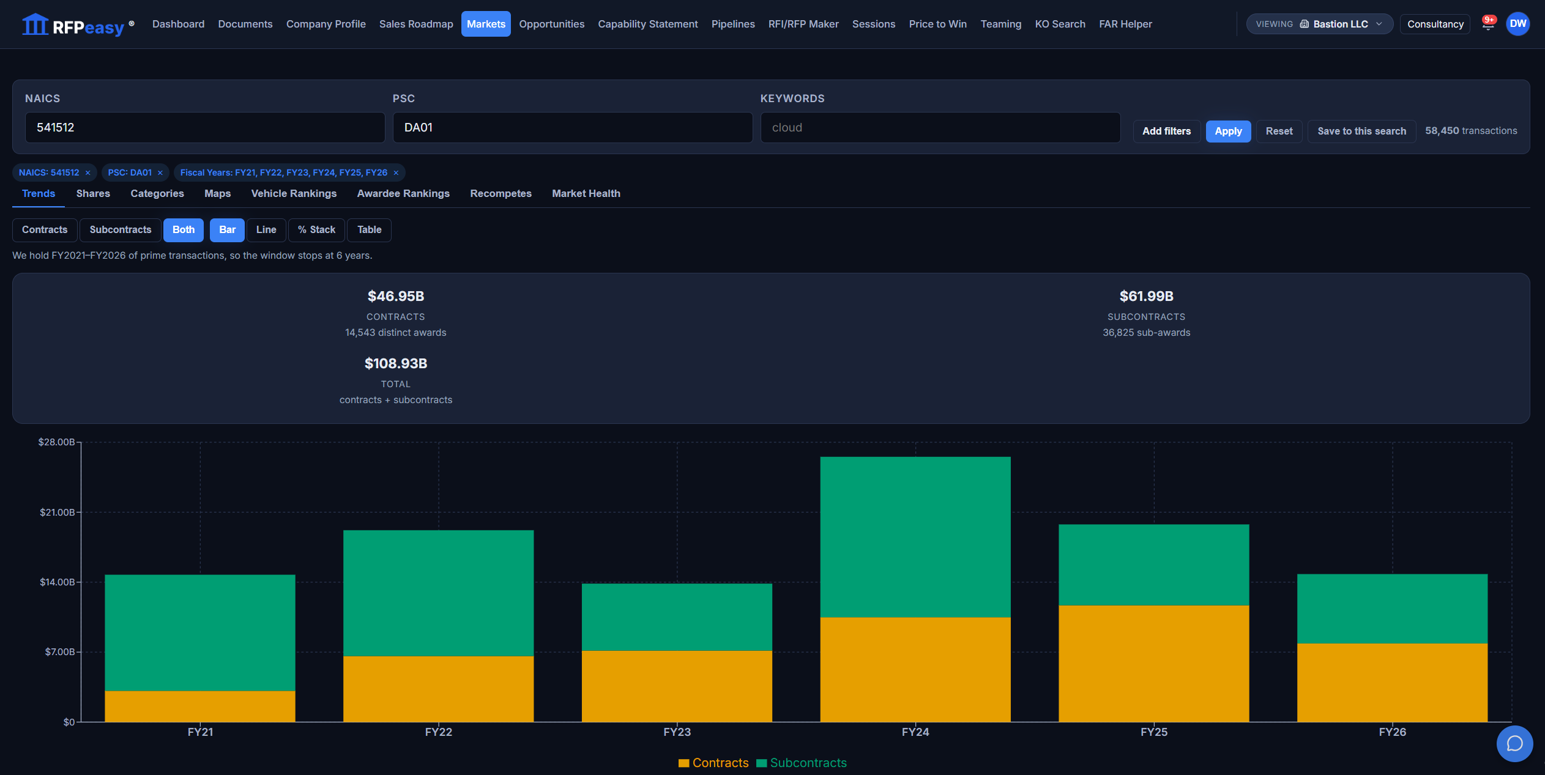Select the Both data toggle
Image resolution: width=1545 pixels, height=775 pixels.
[184, 229]
